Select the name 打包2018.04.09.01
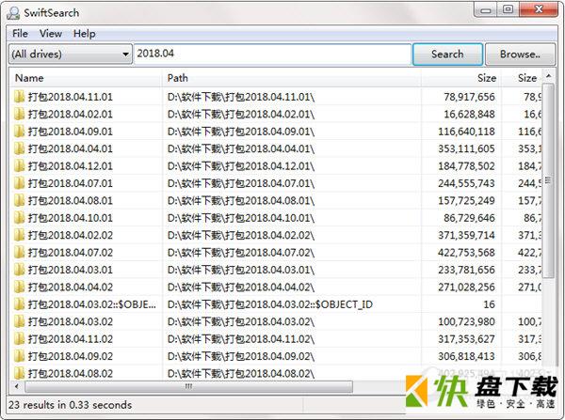 coord(71,132)
